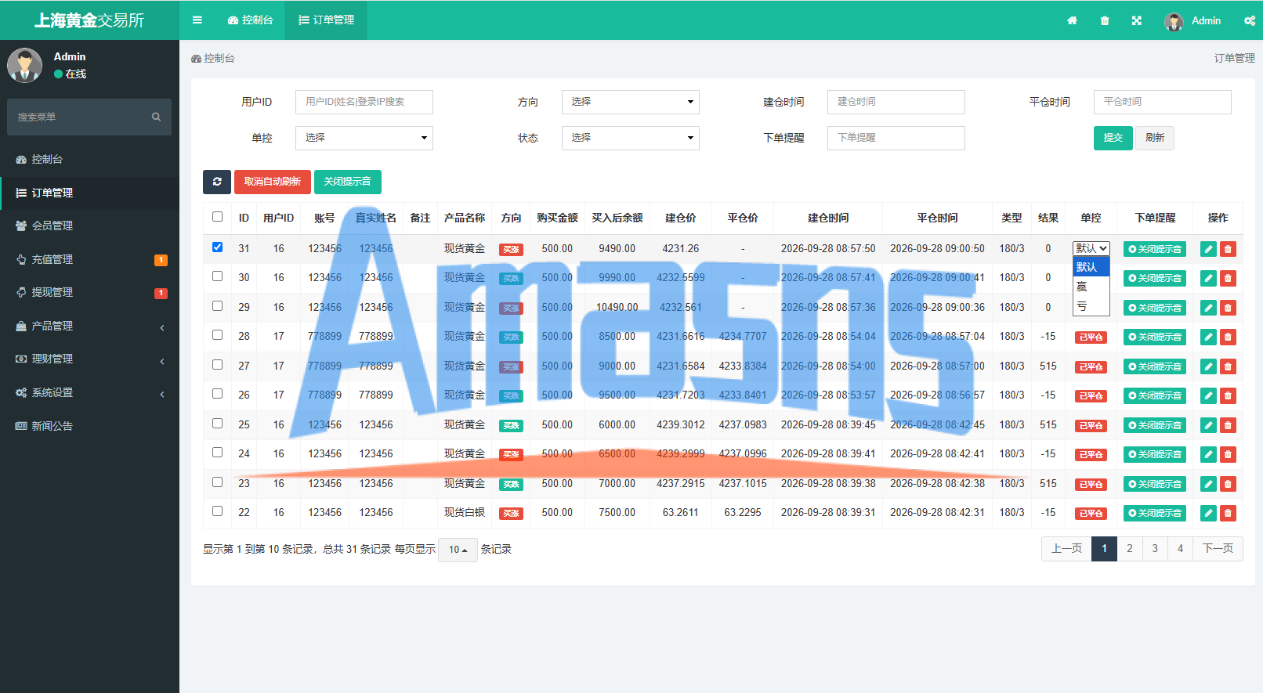
Task: Switch to the 控制台 top tab
Action: [251, 20]
